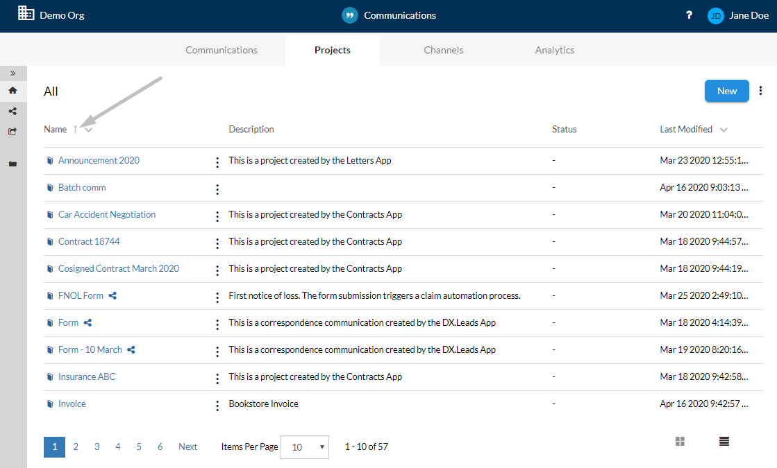Image resolution: width=777 pixels, height=468 pixels.
Task: Click the Next page link
Action: click(187, 447)
